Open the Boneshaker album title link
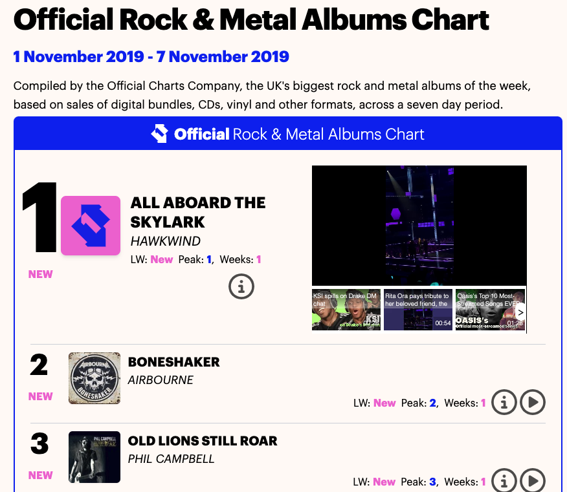The image size is (567, 492). (174, 362)
